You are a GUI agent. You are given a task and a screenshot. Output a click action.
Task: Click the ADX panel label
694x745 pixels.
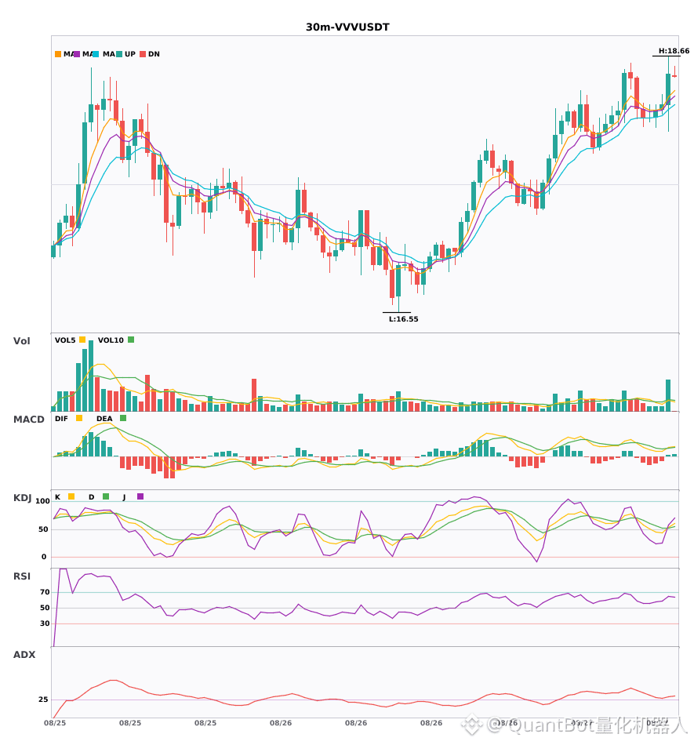24,655
